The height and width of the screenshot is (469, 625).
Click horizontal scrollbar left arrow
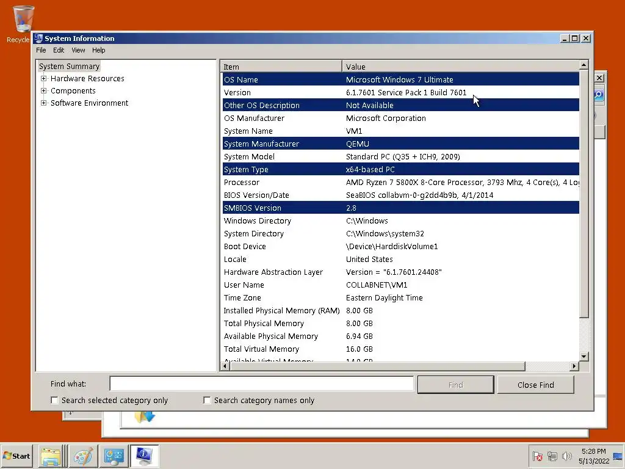click(225, 366)
